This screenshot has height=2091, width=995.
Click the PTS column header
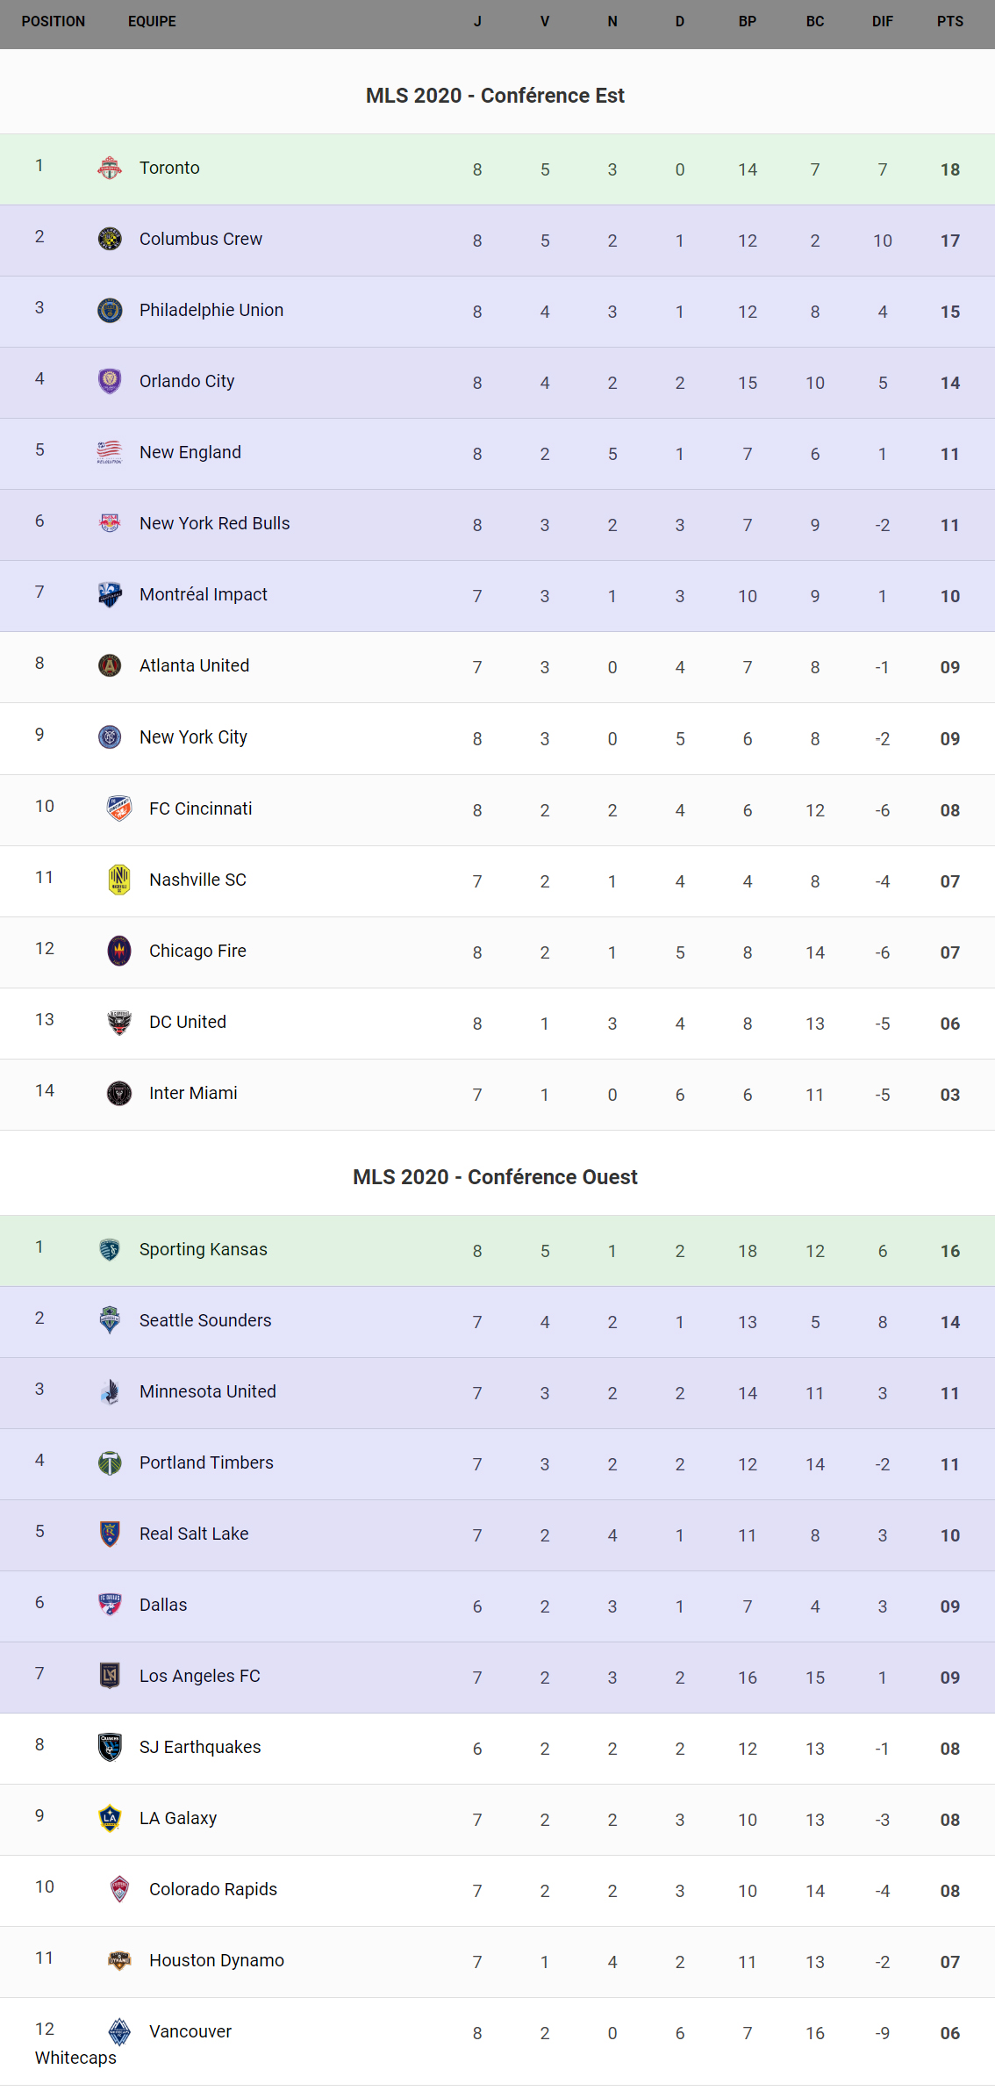(x=949, y=21)
